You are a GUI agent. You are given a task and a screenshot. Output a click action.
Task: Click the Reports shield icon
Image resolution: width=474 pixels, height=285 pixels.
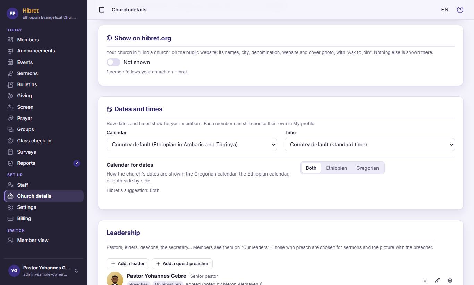[10, 163]
